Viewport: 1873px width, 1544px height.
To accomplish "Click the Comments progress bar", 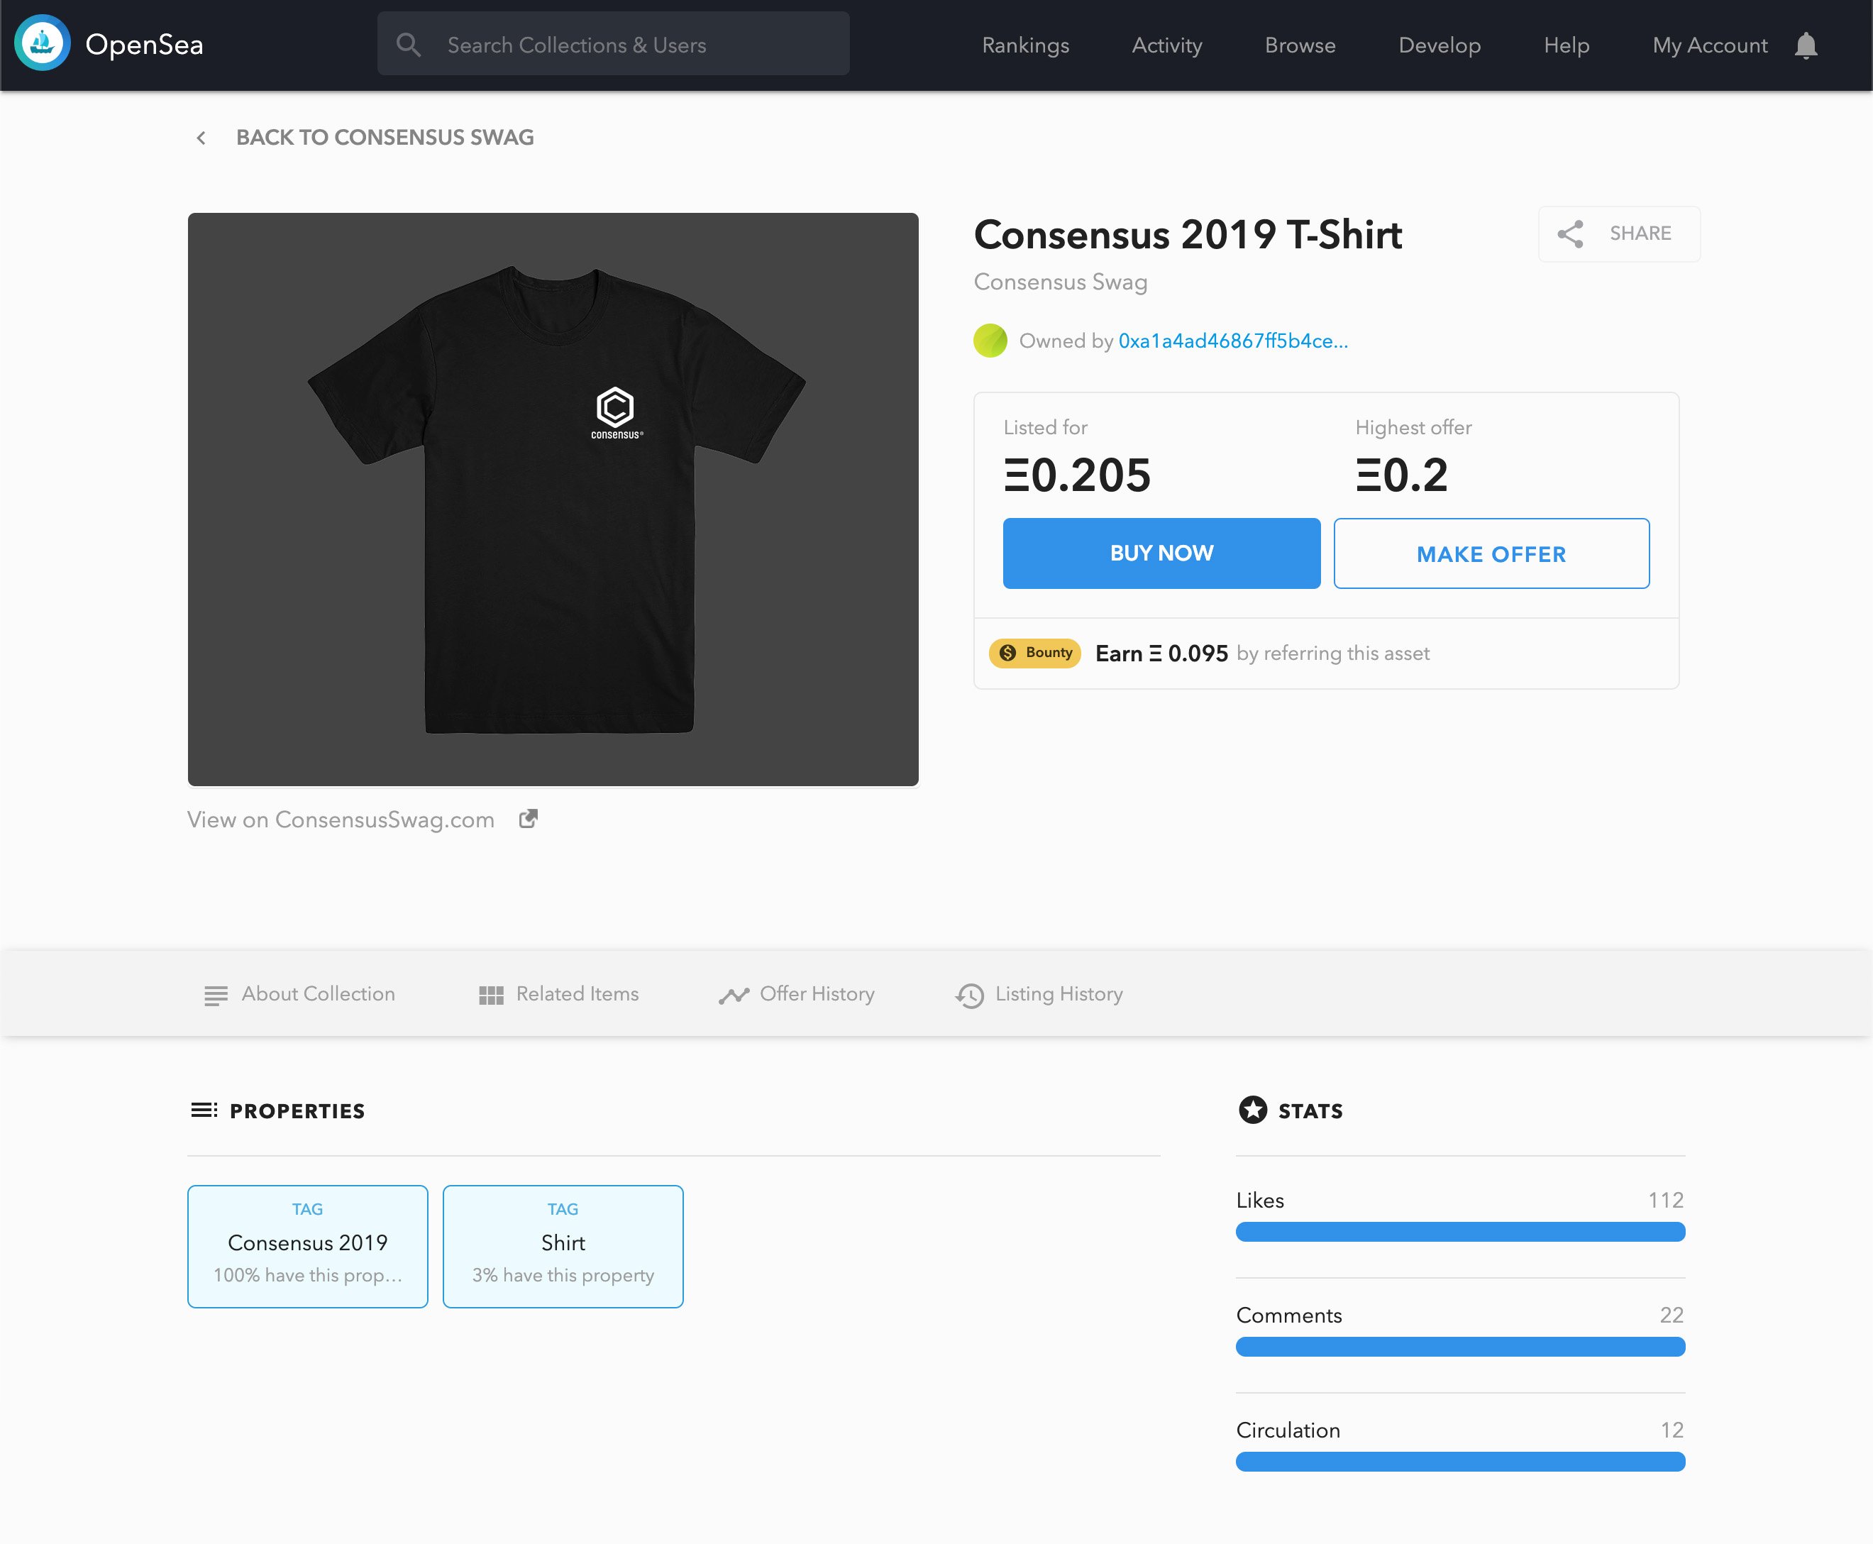I will pyautogui.click(x=1460, y=1347).
